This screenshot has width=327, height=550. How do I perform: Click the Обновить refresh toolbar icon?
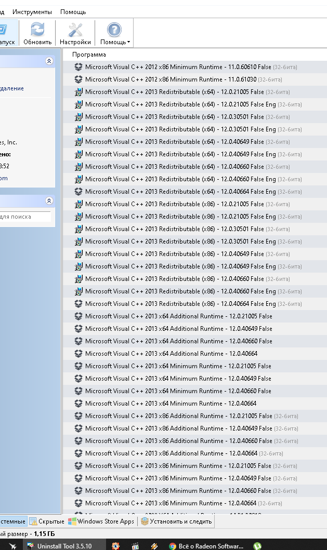pos(37,30)
